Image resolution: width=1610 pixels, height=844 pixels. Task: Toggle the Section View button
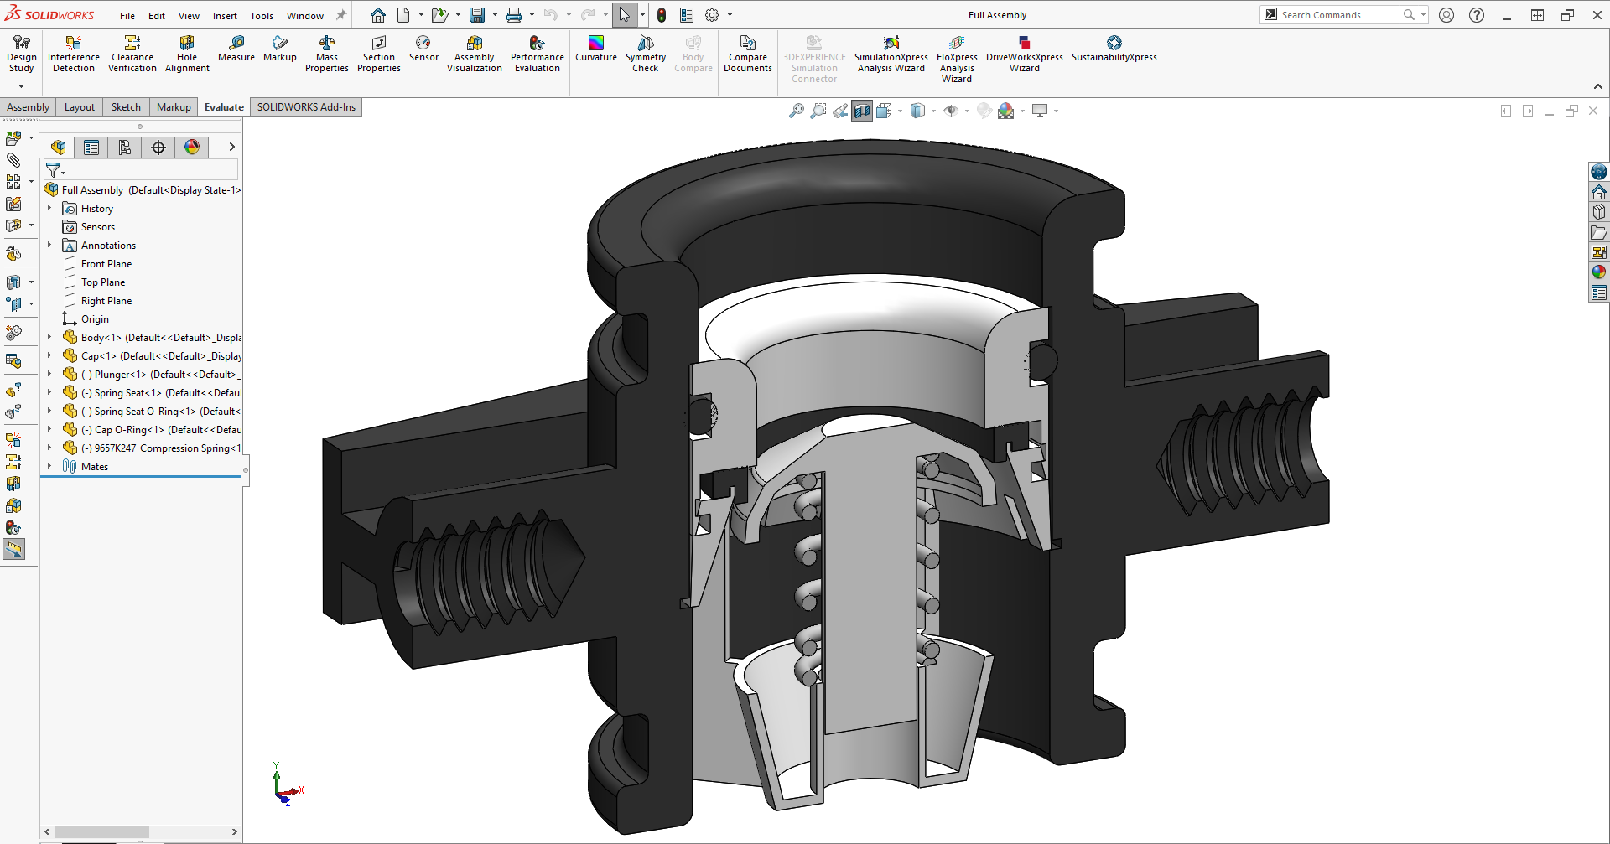(x=862, y=111)
